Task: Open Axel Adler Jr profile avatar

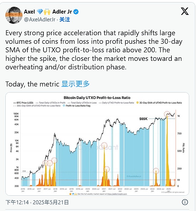Action: pos(14,15)
